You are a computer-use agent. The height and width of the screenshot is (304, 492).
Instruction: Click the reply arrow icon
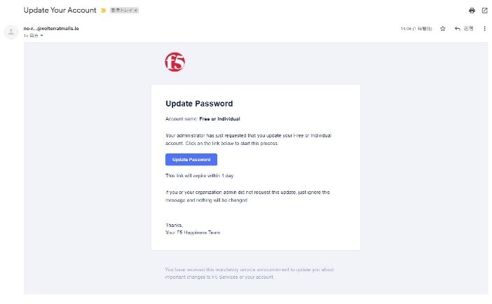tap(457, 29)
